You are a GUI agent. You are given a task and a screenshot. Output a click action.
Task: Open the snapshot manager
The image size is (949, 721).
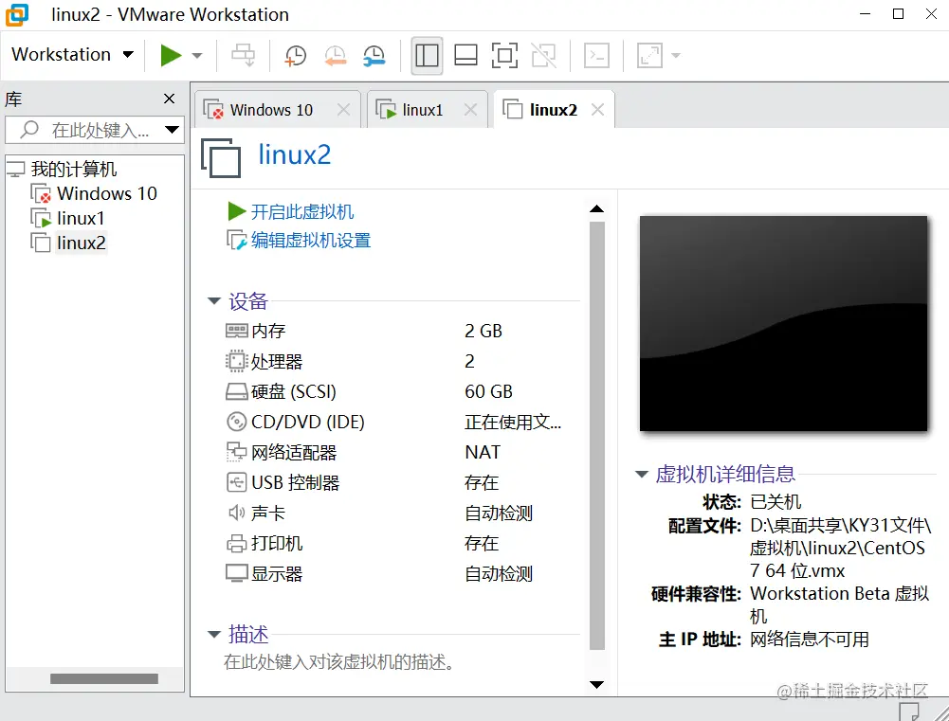[x=374, y=55]
